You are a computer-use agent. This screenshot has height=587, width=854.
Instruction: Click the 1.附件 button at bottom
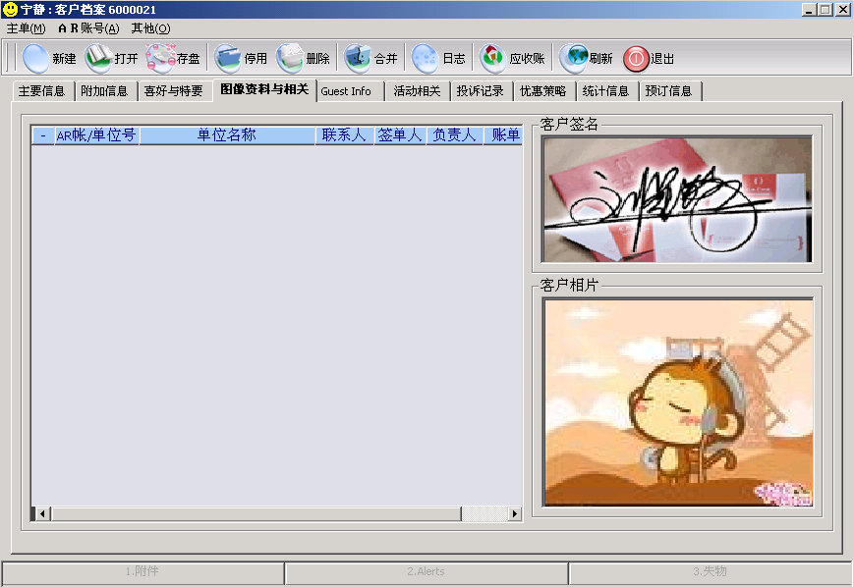[x=142, y=571]
